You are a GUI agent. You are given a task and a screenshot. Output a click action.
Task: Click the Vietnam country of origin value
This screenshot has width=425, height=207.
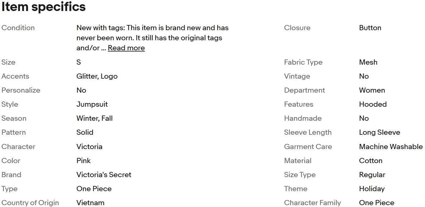(x=90, y=203)
